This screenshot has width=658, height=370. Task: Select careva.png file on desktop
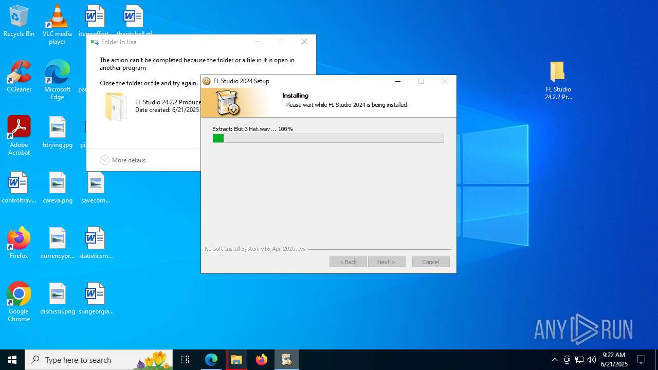click(x=58, y=188)
